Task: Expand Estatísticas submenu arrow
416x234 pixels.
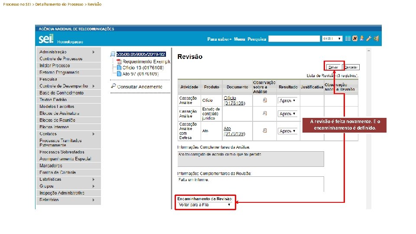Action: [94, 179]
